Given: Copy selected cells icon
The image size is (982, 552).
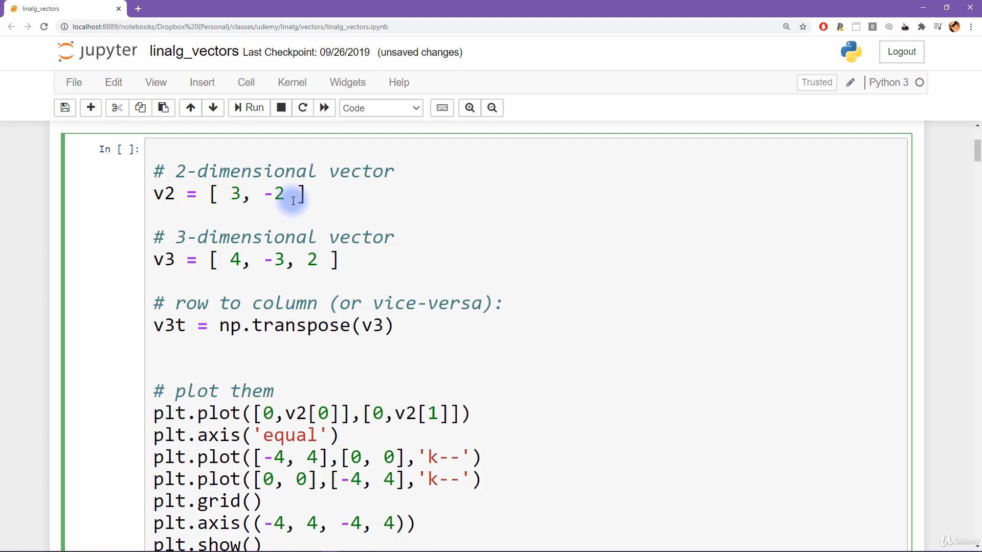Looking at the screenshot, I should pyautogui.click(x=140, y=108).
